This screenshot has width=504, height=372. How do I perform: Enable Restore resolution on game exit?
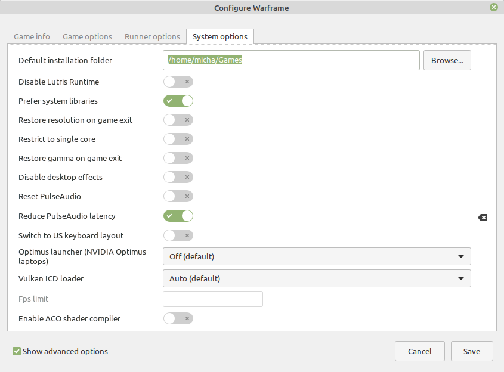click(178, 120)
